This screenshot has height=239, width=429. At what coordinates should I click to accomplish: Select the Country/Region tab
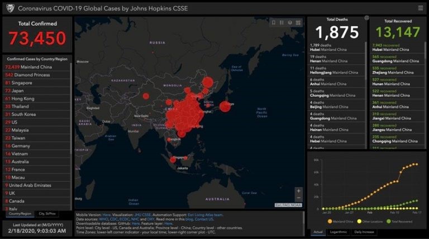coord(20,213)
